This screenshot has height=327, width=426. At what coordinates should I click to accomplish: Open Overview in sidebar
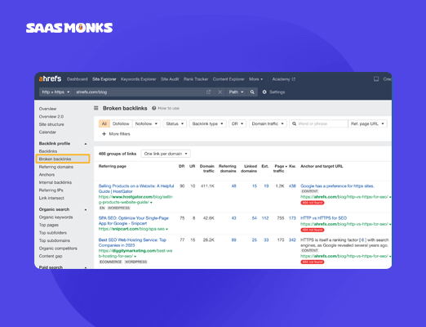pyautogui.click(x=47, y=109)
